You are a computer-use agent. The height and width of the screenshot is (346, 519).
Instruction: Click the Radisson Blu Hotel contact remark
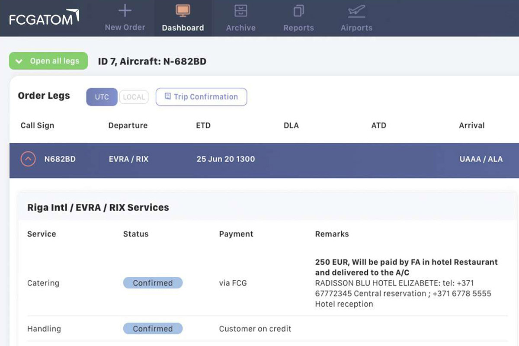[403, 294]
